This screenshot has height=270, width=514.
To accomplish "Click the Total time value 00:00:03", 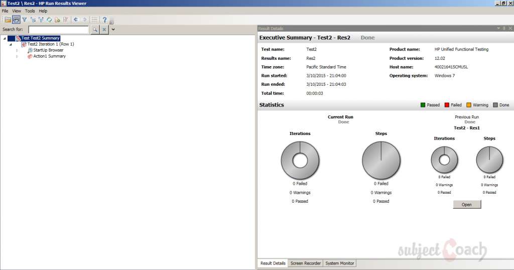I will [315, 93].
